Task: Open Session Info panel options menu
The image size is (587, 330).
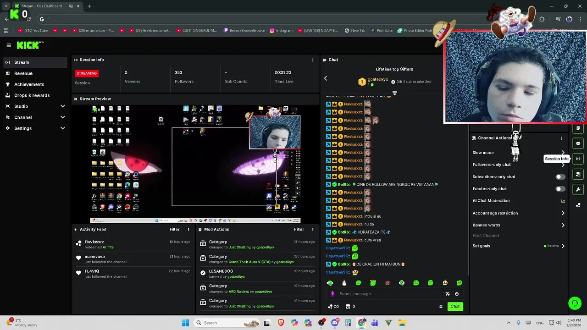Action: 313,60
